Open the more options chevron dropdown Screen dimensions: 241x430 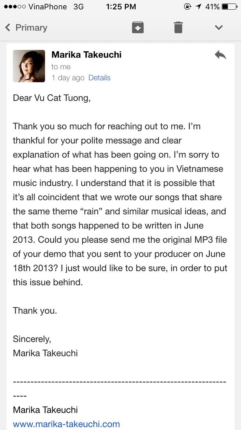click(219, 28)
